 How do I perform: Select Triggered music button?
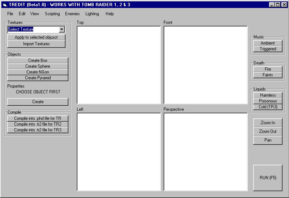(x=268, y=49)
